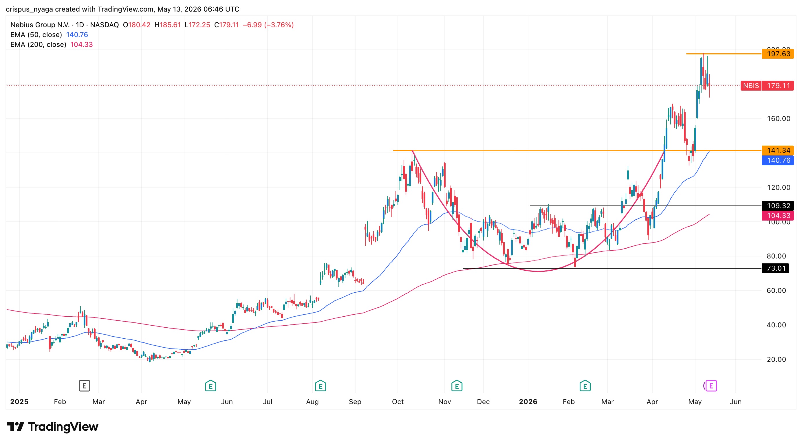This screenshot has width=802, height=444.
Task: Click the low value L172.25
Action: pyautogui.click(x=197, y=25)
